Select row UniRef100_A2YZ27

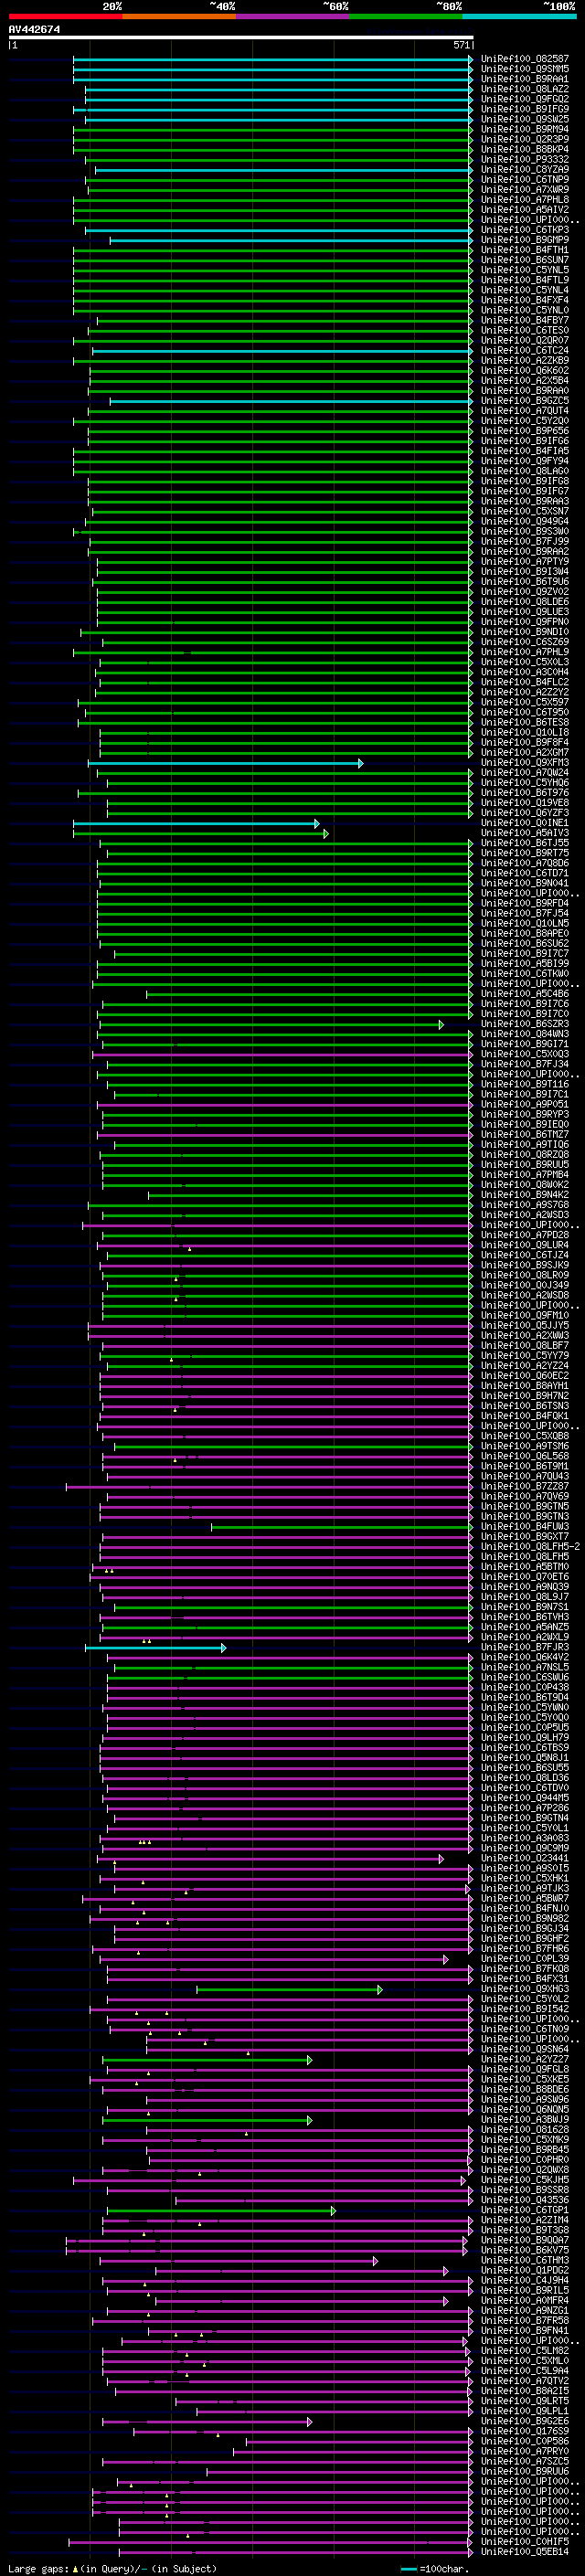tap(525, 2059)
